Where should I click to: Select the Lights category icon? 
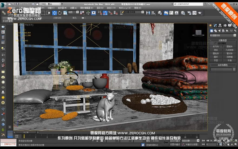(x=219, y=31)
